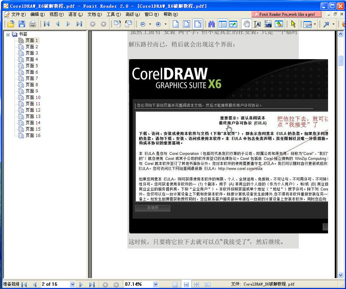Screen dimensions: 346x289
Task: Open the 帮助(H) menu
Action: (x=171, y=14)
